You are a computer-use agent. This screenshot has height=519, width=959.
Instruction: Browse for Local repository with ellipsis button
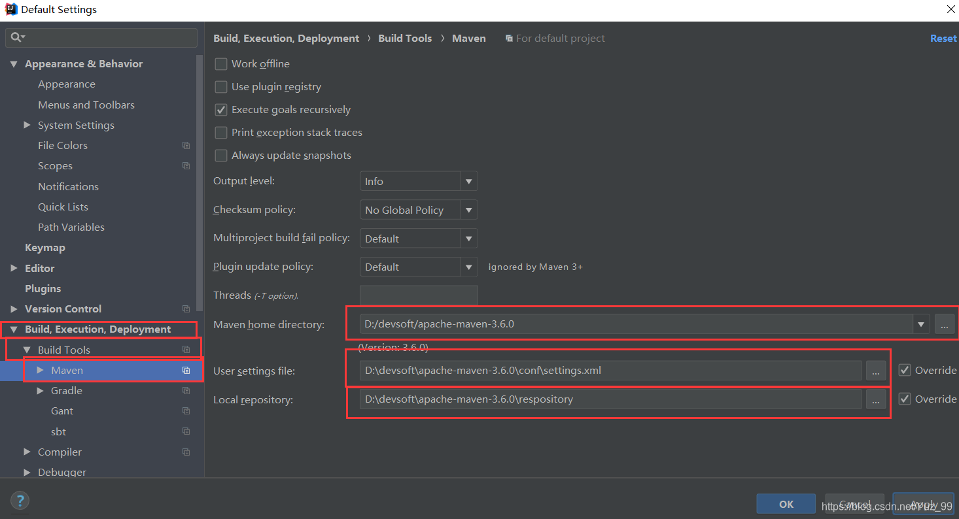(876, 399)
